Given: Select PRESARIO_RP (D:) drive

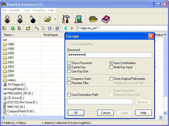Looking at the screenshot, I should (18, 93).
